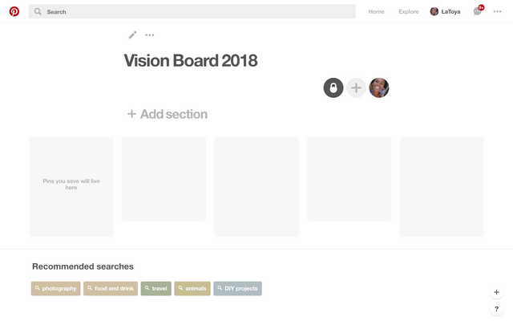Select the photography recommended search
513x321 pixels.
coord(56,288)
